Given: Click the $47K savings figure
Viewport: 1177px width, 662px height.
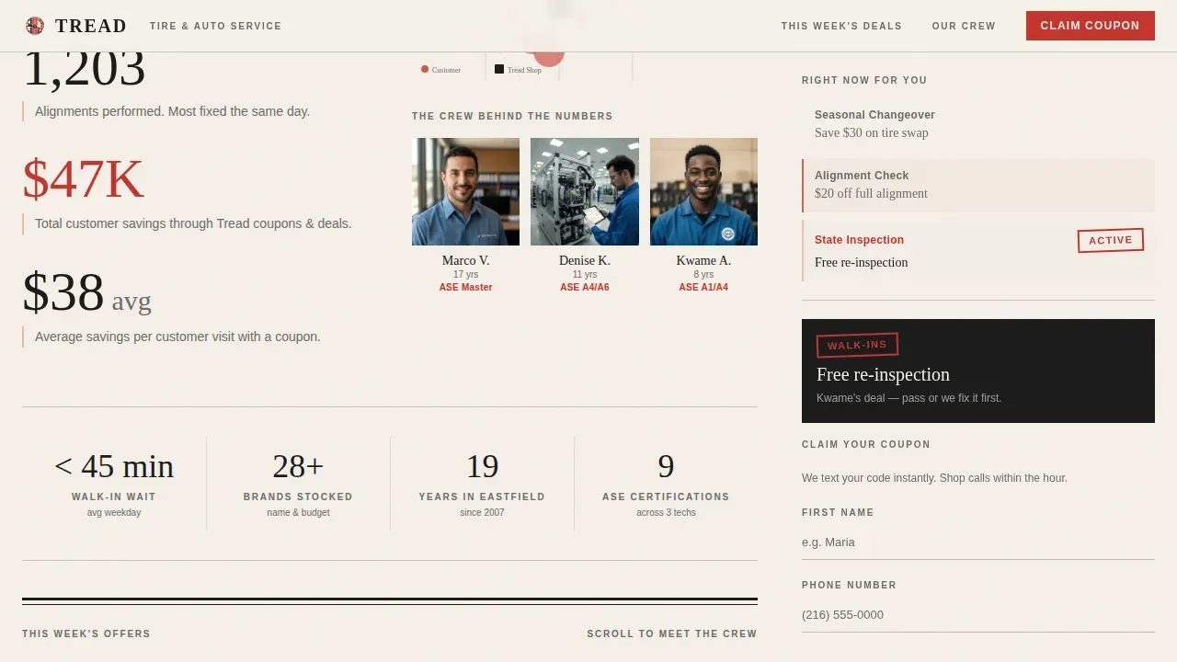Looking at the screenshot, I should (84, 178).
